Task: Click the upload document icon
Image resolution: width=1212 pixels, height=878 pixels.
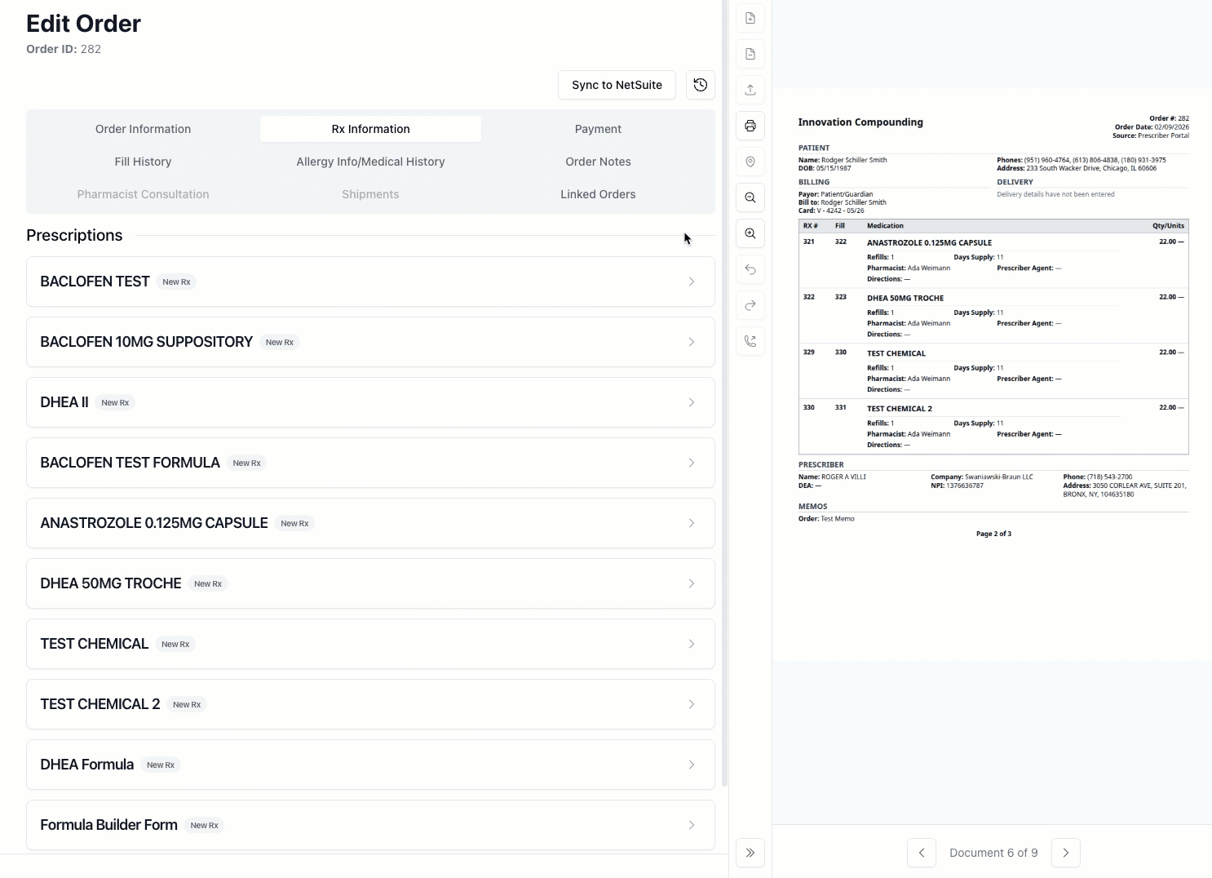Action: 750,89
